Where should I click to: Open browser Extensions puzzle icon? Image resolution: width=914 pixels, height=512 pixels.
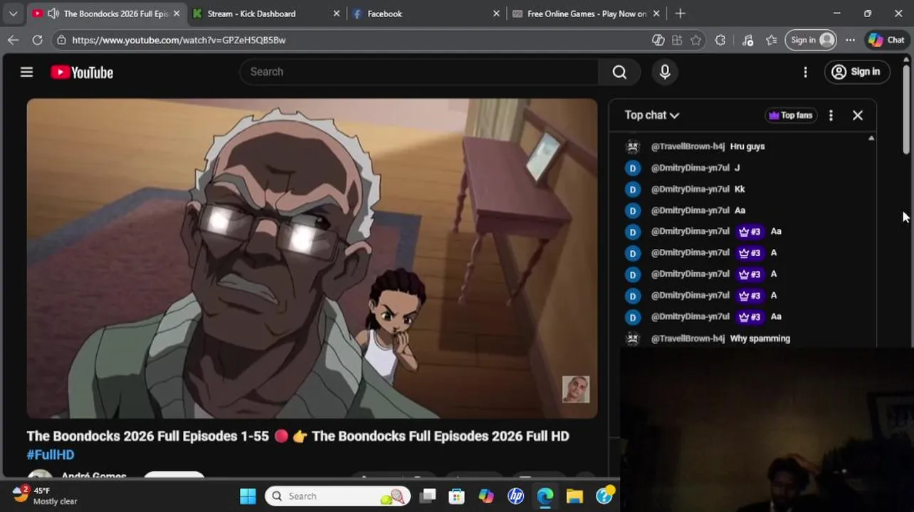pyautogui.click(x=720, y=40)
